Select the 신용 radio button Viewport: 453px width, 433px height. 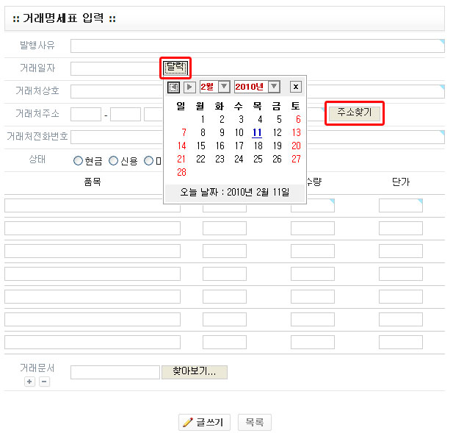point(113,161)
